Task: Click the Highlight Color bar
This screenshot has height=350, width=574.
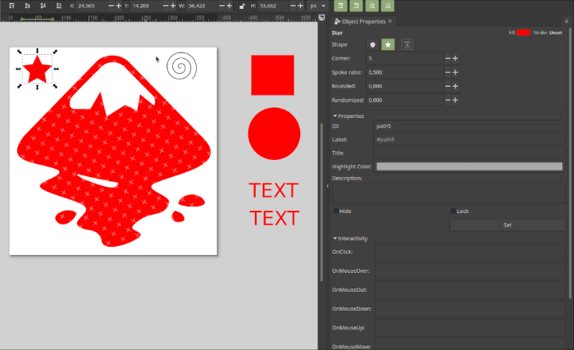Action: 469,166
